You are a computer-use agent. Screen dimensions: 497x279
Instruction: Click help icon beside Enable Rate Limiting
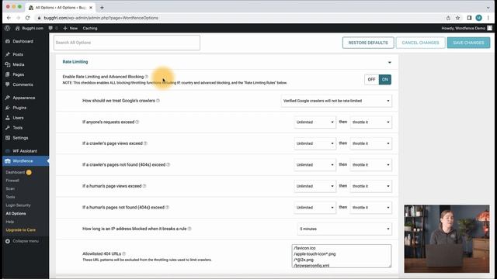tap(147, 77)
